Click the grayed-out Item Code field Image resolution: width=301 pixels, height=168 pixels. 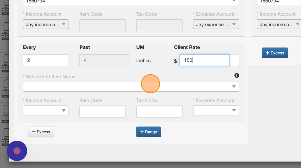click(x=102, y=25)
